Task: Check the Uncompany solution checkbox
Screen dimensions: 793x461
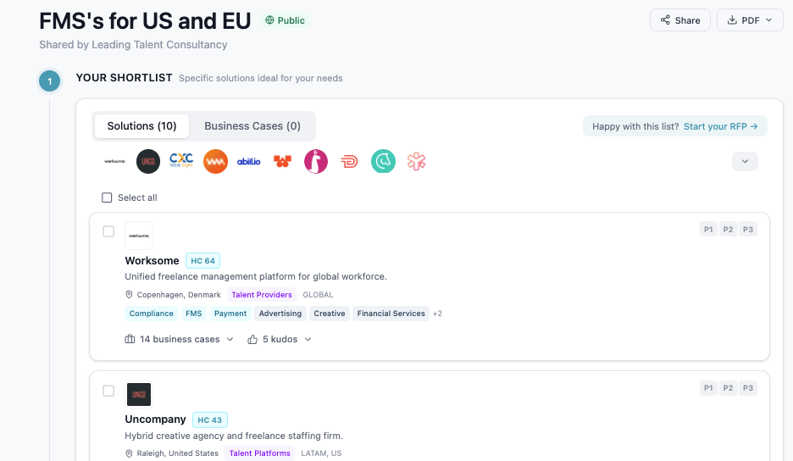Action: coord(108,391)
